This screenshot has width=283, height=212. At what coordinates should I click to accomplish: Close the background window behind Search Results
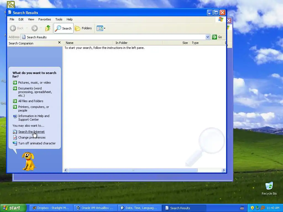click(229, 20)
